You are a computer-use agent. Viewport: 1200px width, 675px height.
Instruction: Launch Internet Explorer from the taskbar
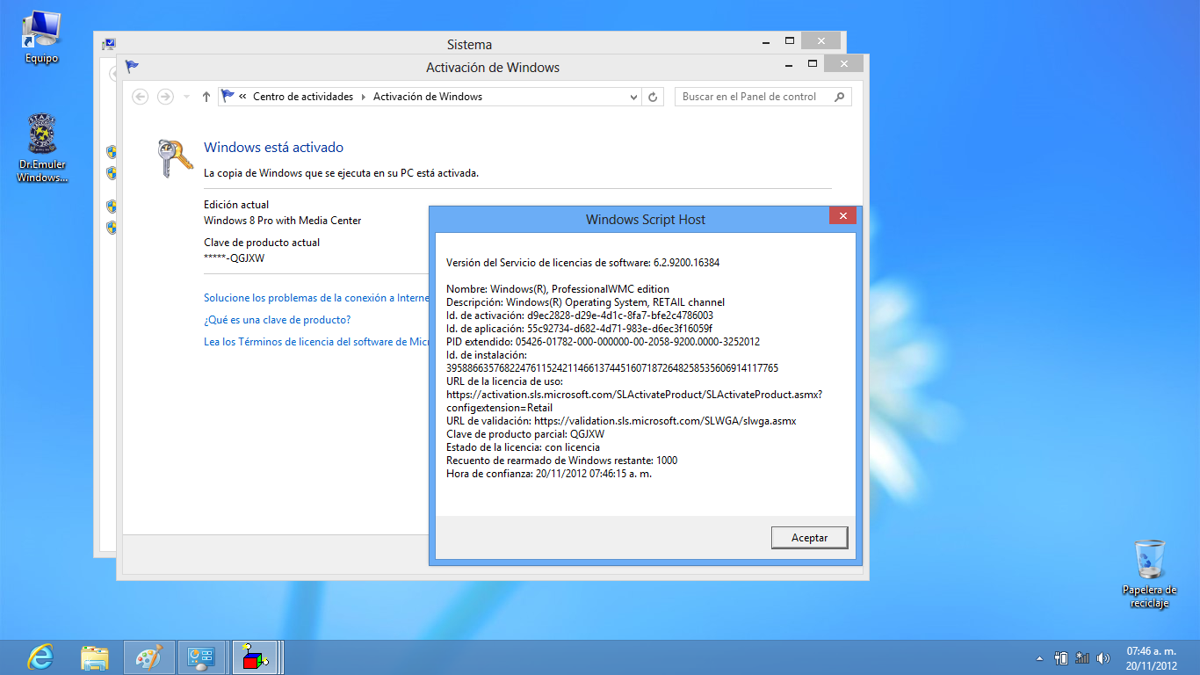(x=40, y=657)
